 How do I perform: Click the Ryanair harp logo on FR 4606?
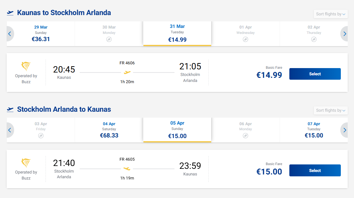click(x=26, y=67)
